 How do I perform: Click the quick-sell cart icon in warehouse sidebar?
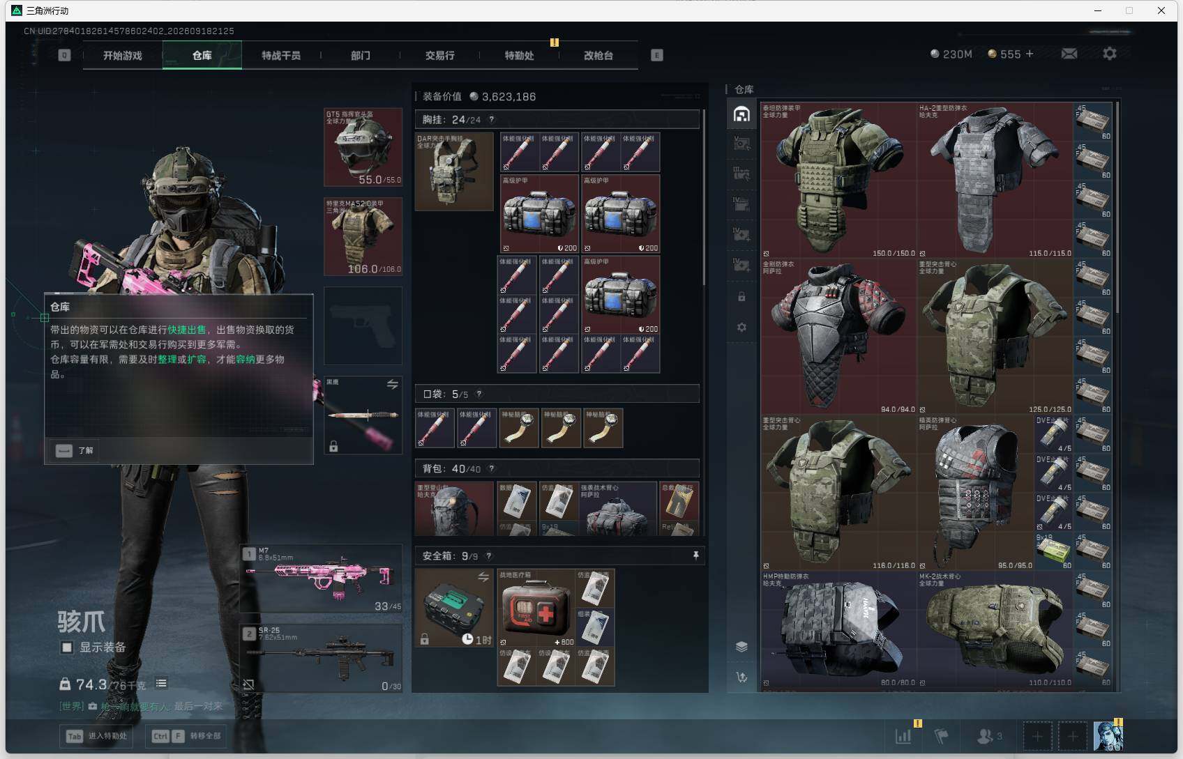(741, 677)
